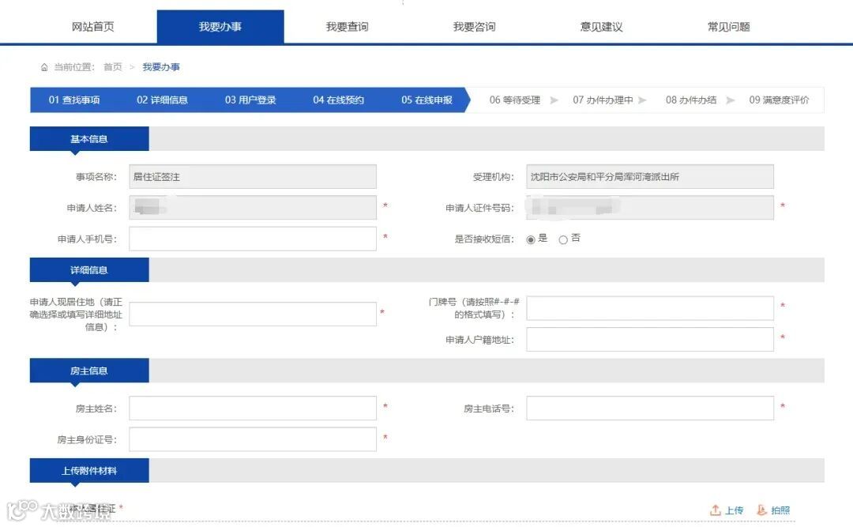Click the 房主信息 section header
The width and height of the screenshot is (853, 527).
coord(89,371)
